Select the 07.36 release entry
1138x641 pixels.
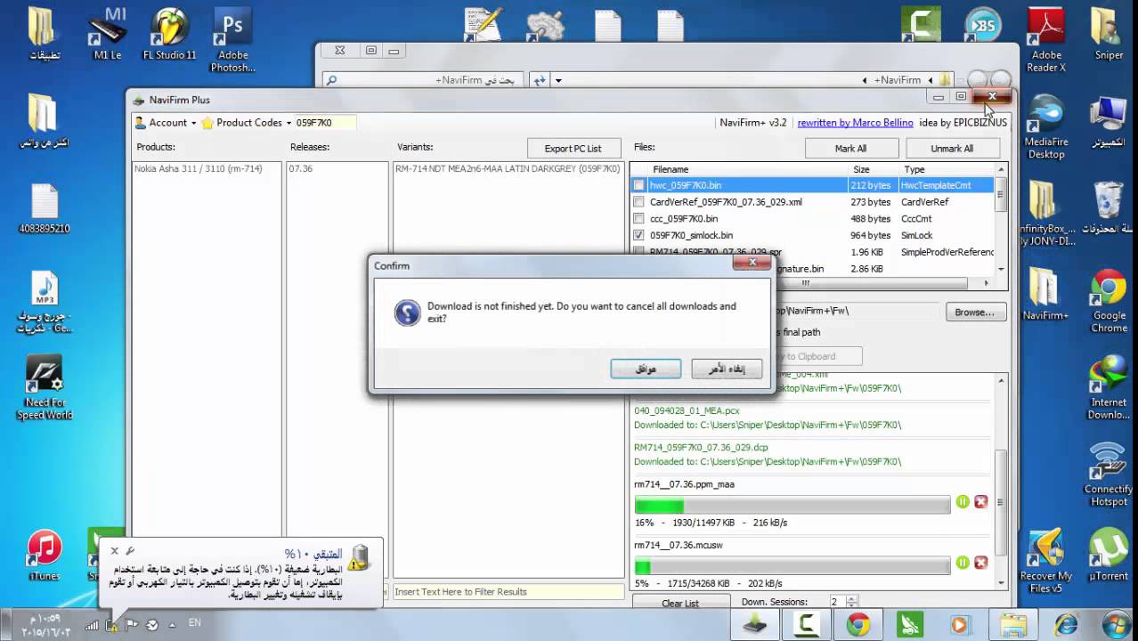coord(300,168)
